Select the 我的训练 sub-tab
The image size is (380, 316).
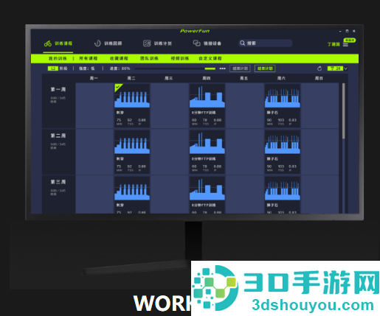coord(58,58)
